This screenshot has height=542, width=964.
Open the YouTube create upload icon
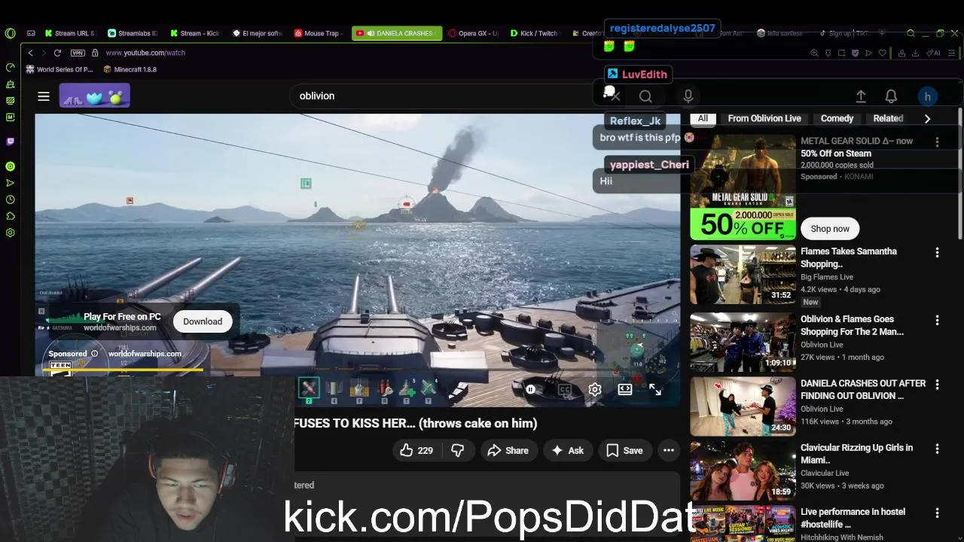tap(861, 96)
